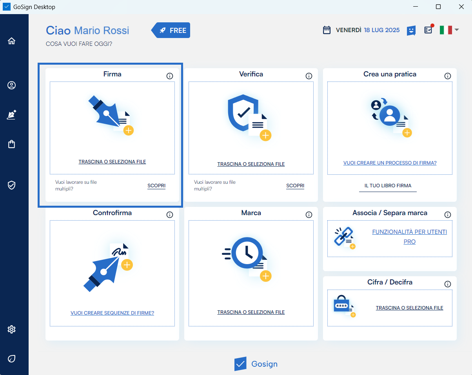
Task: Open settings gear in sidebar
Action: tap(12, 329)
